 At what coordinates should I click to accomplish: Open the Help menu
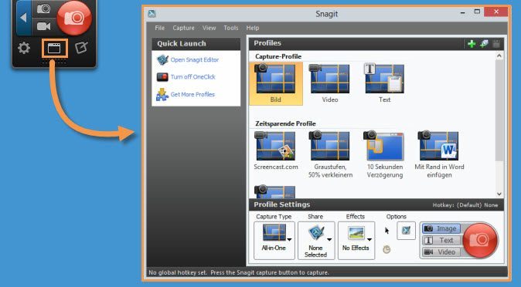click(253, 28)
